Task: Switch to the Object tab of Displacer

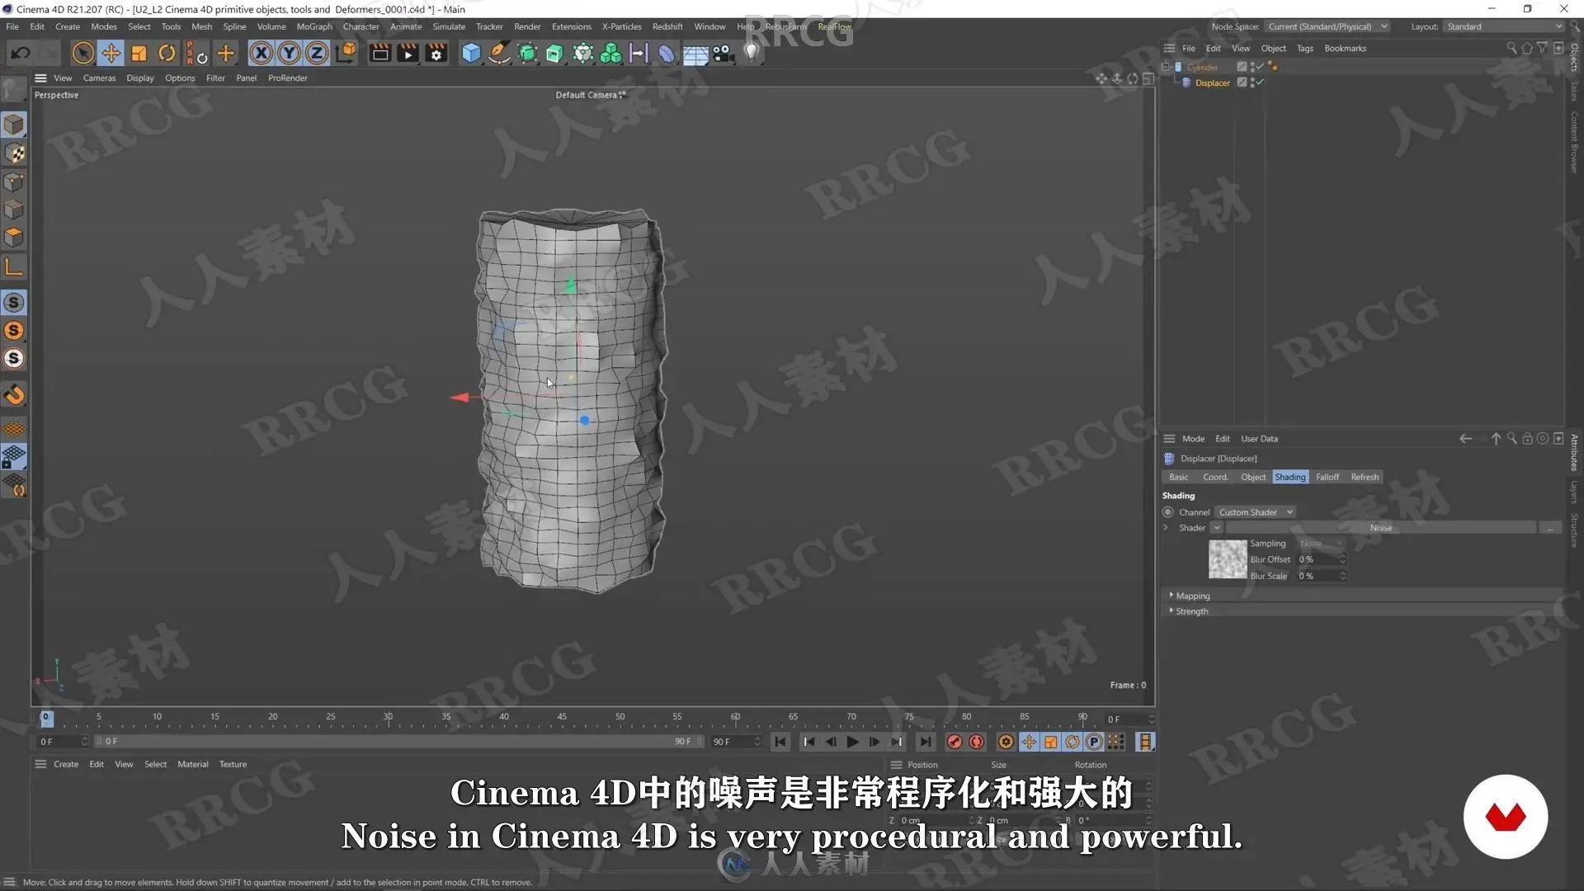Action: (1252, 477)
